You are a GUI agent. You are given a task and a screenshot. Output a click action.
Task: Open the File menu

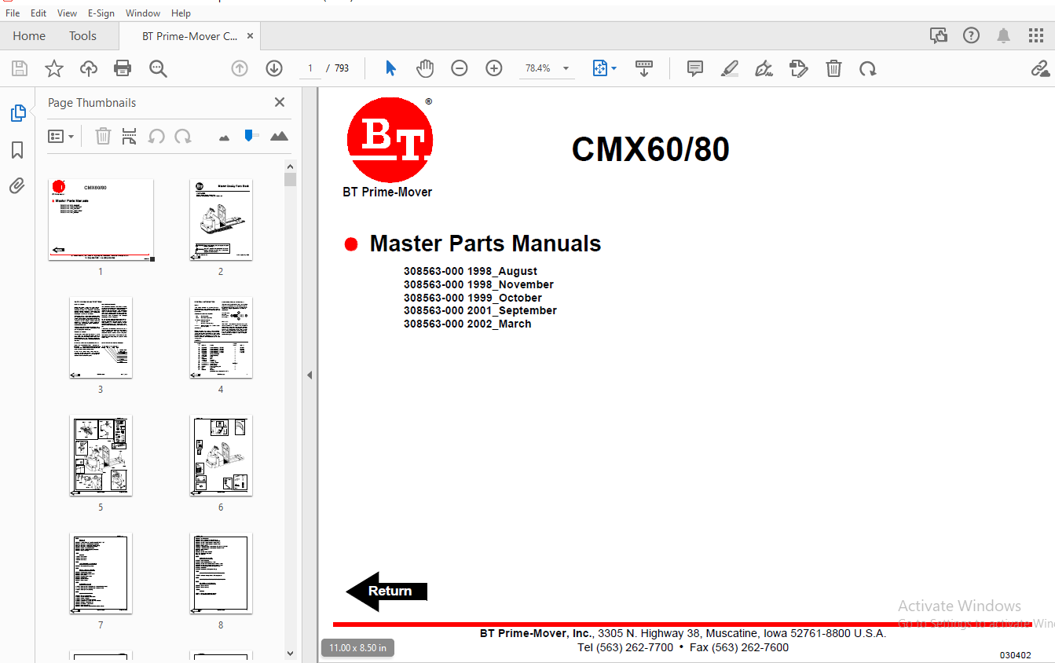pyautogui.click(x=13, y=13)
